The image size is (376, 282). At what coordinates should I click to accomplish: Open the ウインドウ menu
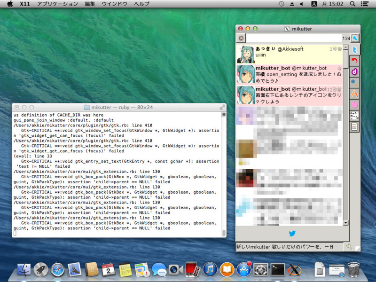pyautogui.click(x=114, y=4)
